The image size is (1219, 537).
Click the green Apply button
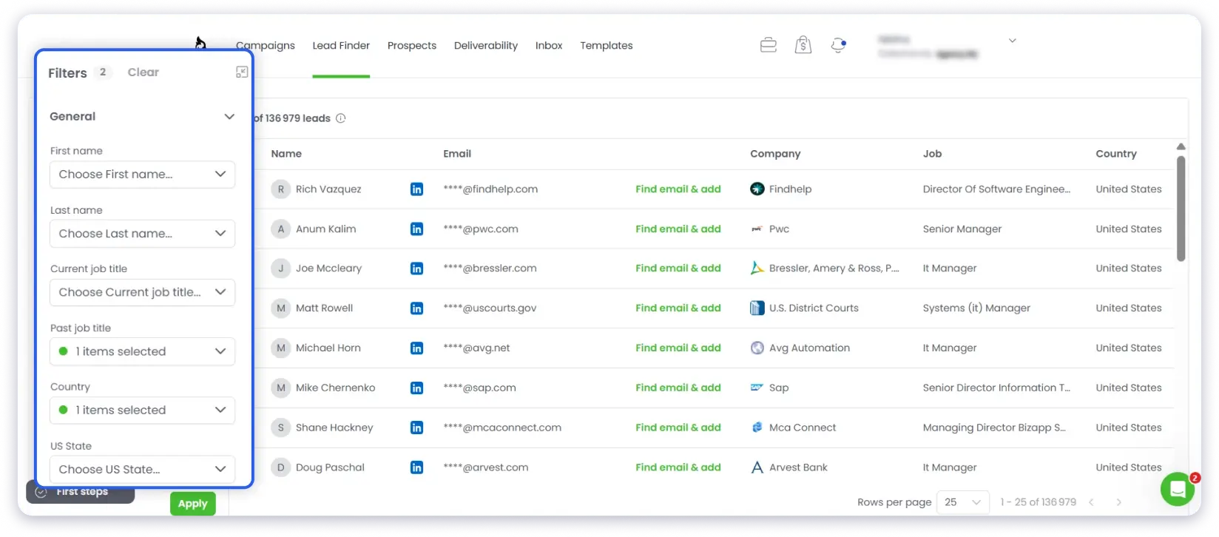tap(193, 504)
